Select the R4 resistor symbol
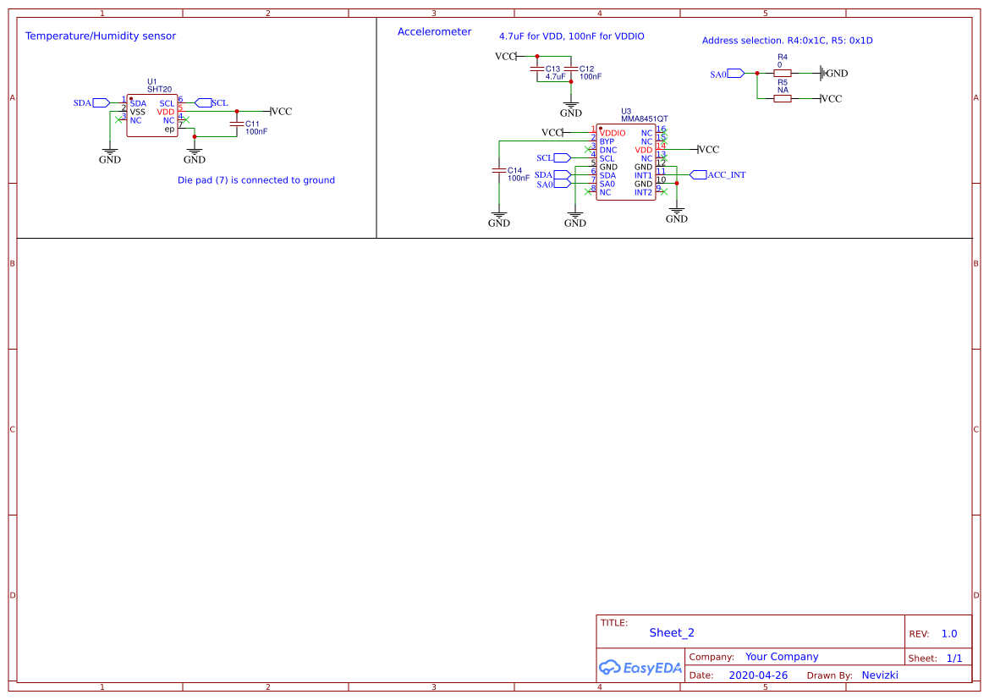 (x=782, y=74)
